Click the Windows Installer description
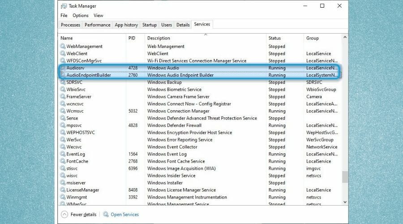Viewport: 403px width, 224px height. pyautogui.click(x=165, y=183)
